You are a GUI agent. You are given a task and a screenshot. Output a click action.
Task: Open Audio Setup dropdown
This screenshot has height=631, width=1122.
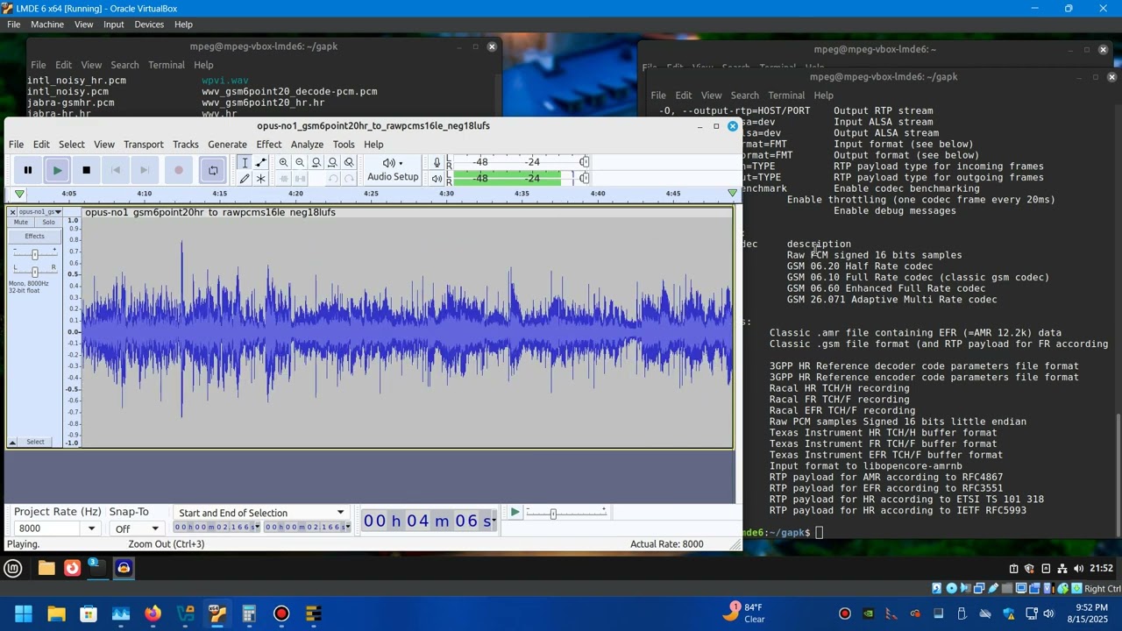[393, 170]
